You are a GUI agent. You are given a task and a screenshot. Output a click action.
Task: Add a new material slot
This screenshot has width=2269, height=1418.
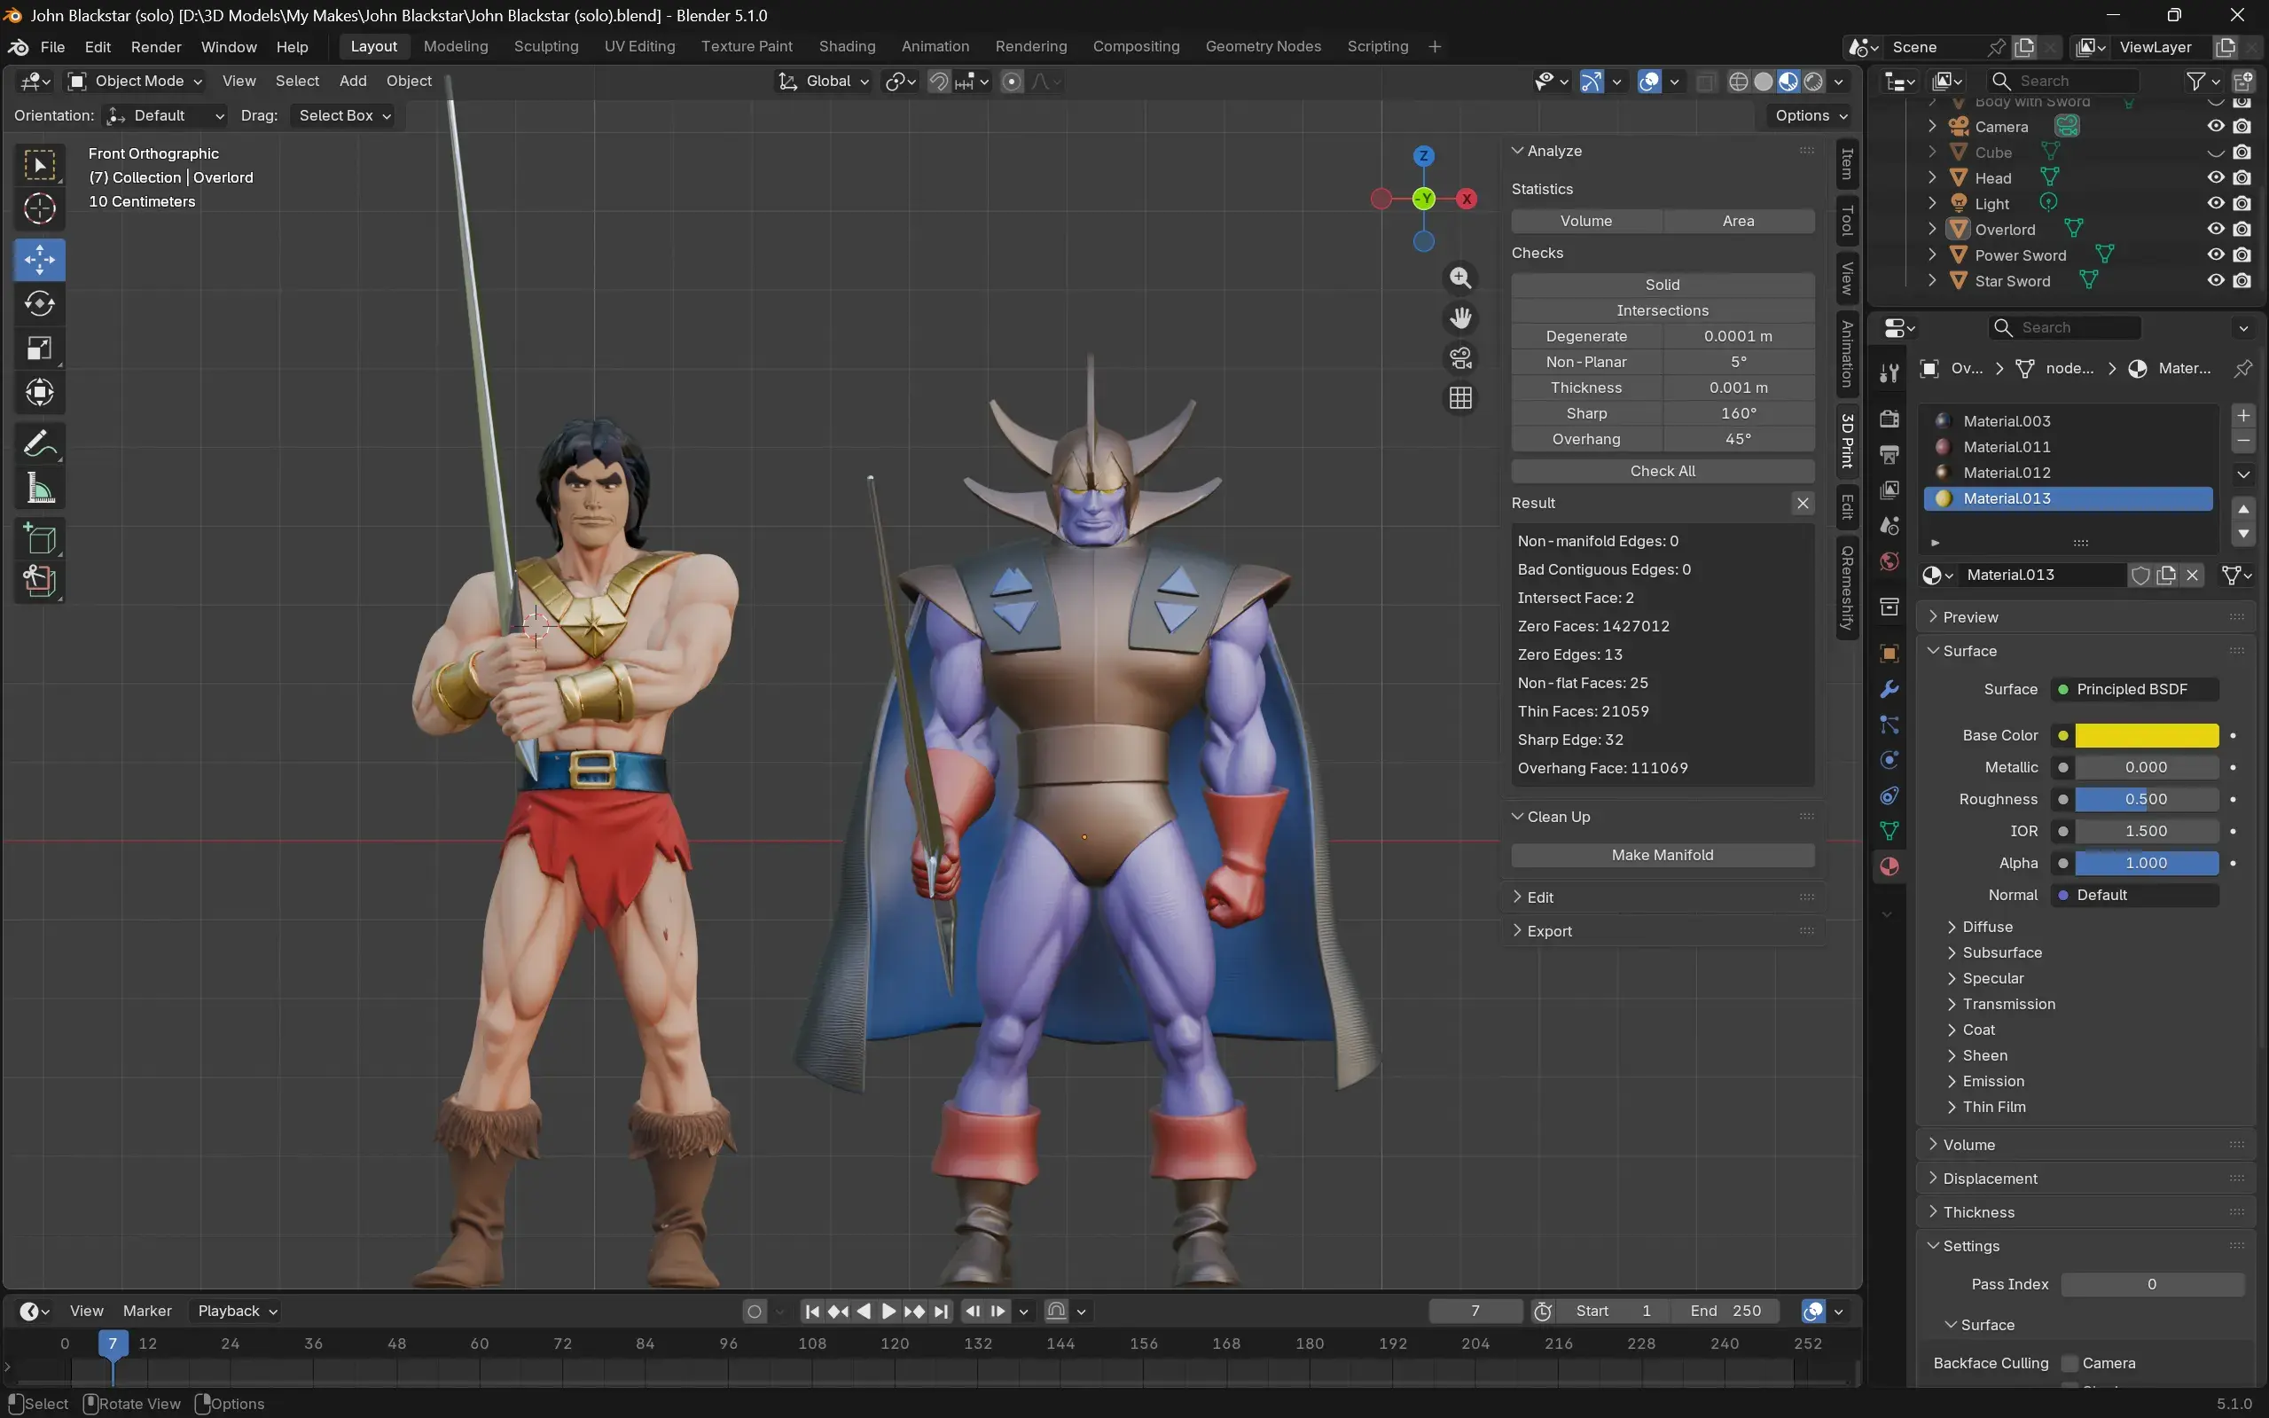(2242, 415)
